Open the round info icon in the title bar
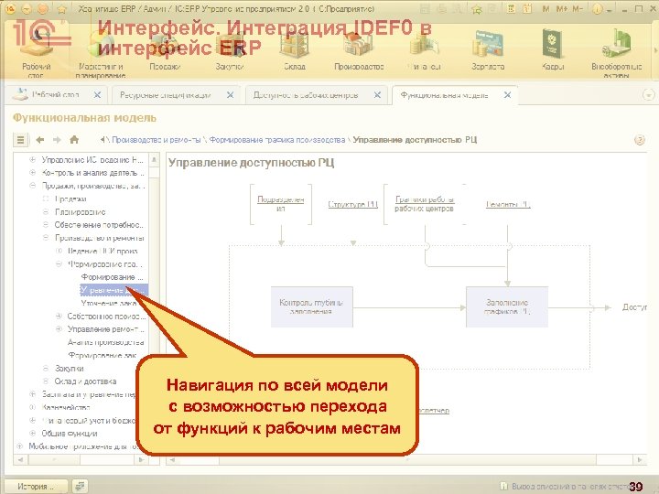This screenshot has width=659, height=494. pyautogui.click(x=597, y=9)
